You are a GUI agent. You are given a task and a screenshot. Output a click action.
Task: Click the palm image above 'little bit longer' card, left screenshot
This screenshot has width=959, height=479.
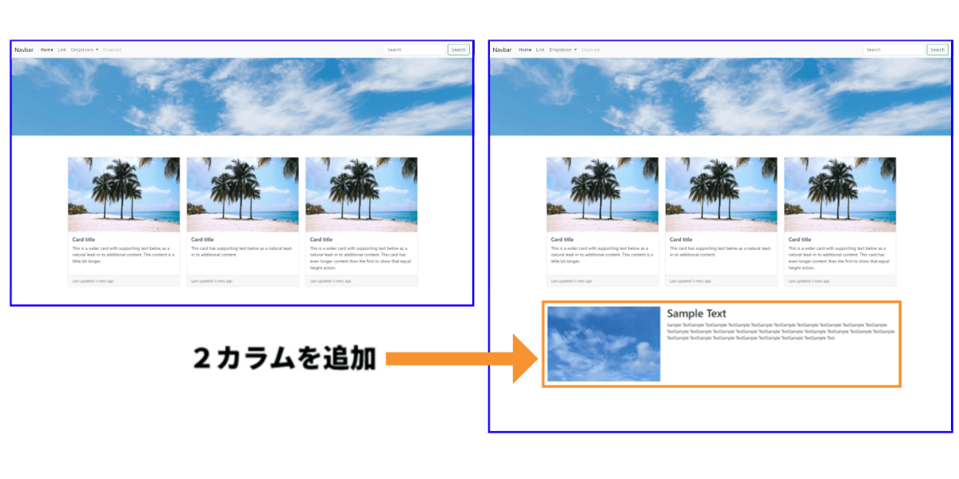[x=124, y=195]
